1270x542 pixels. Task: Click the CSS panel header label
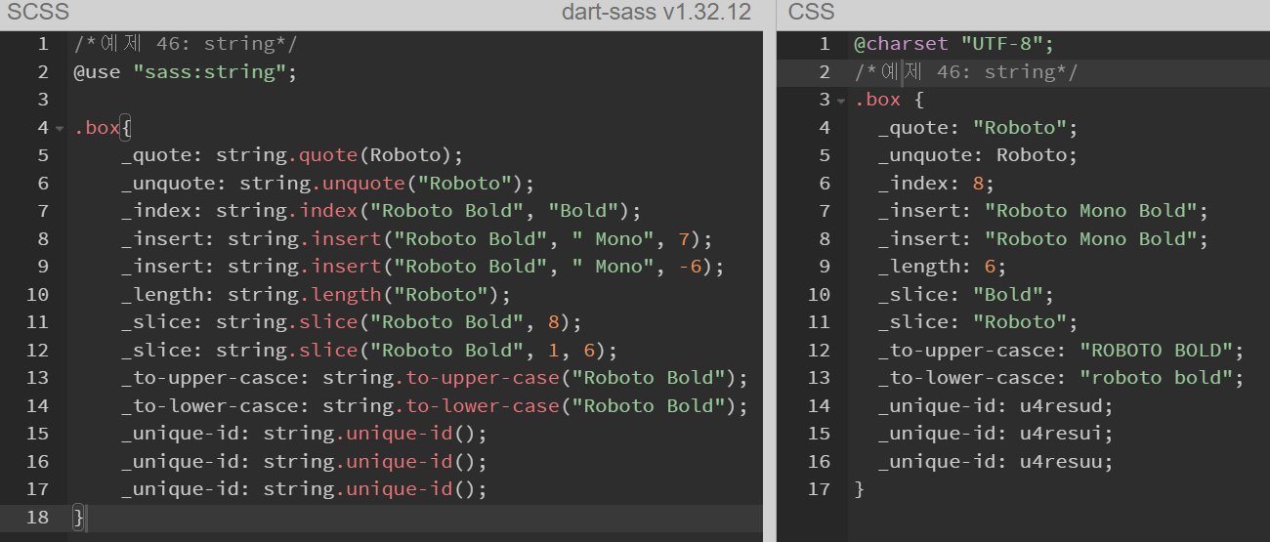[x=812, y=13]
